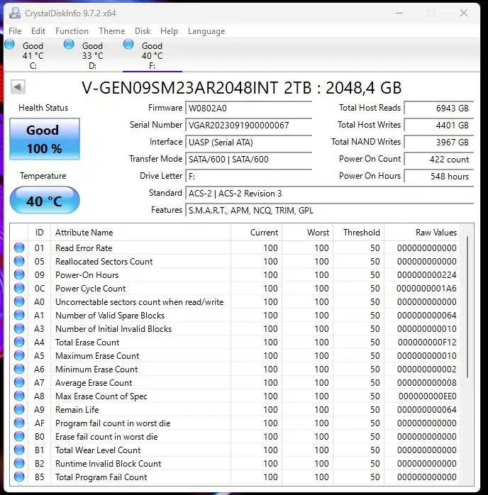Image resolution: width=488 pixels, height=495 pixels.
Task: Click status orb for Number of Initial Invalid Blocks
Action: click(19, 328)
